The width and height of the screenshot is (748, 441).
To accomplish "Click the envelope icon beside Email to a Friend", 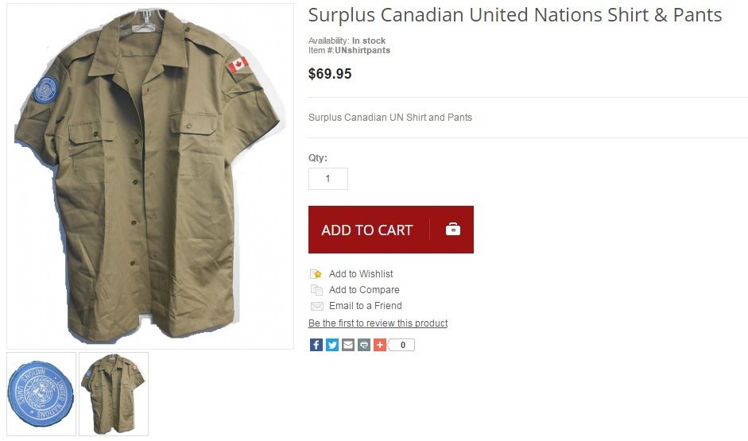I will coord(316,306).
